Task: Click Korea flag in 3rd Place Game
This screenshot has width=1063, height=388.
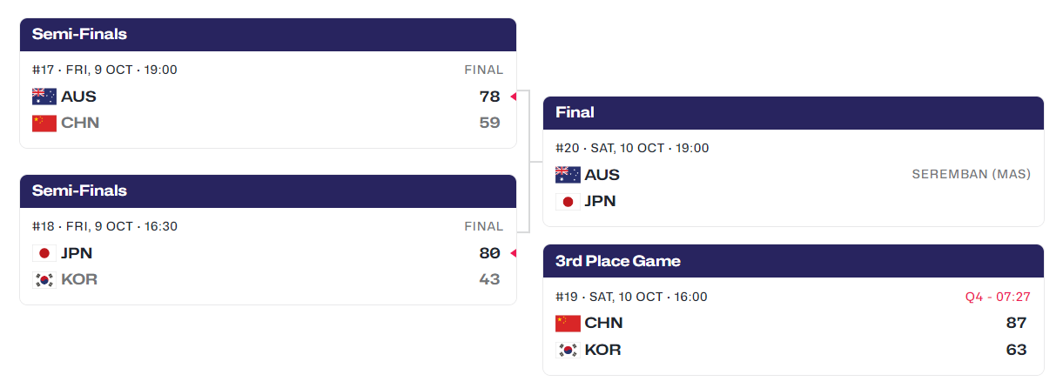Action: (568, 350)
